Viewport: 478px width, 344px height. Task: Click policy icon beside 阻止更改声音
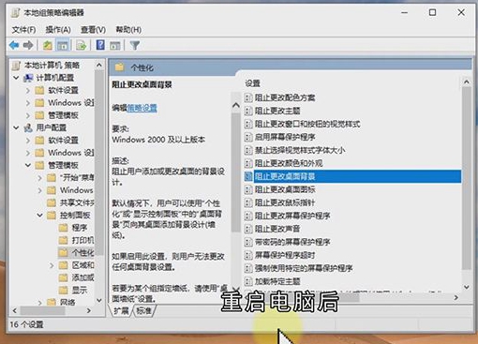tap(248, 229)
